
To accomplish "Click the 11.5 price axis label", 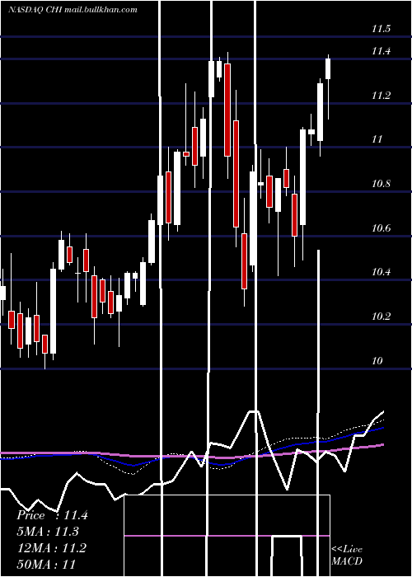I will pos(381,29).
